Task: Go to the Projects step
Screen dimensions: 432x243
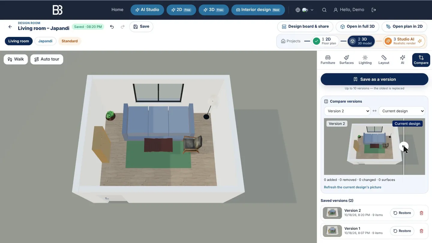Action: tap(290, 41)
